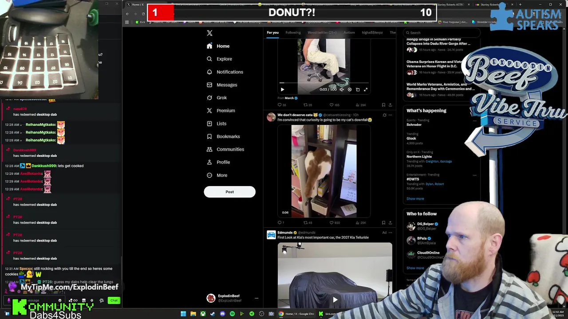This screenshot has width=568, height=319.
Task: Open account menu for ExplodinBeef
Action: coord(256,298)
